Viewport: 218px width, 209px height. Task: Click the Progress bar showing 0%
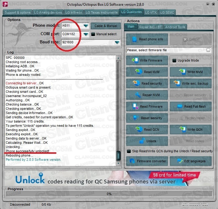click(109, 194)
